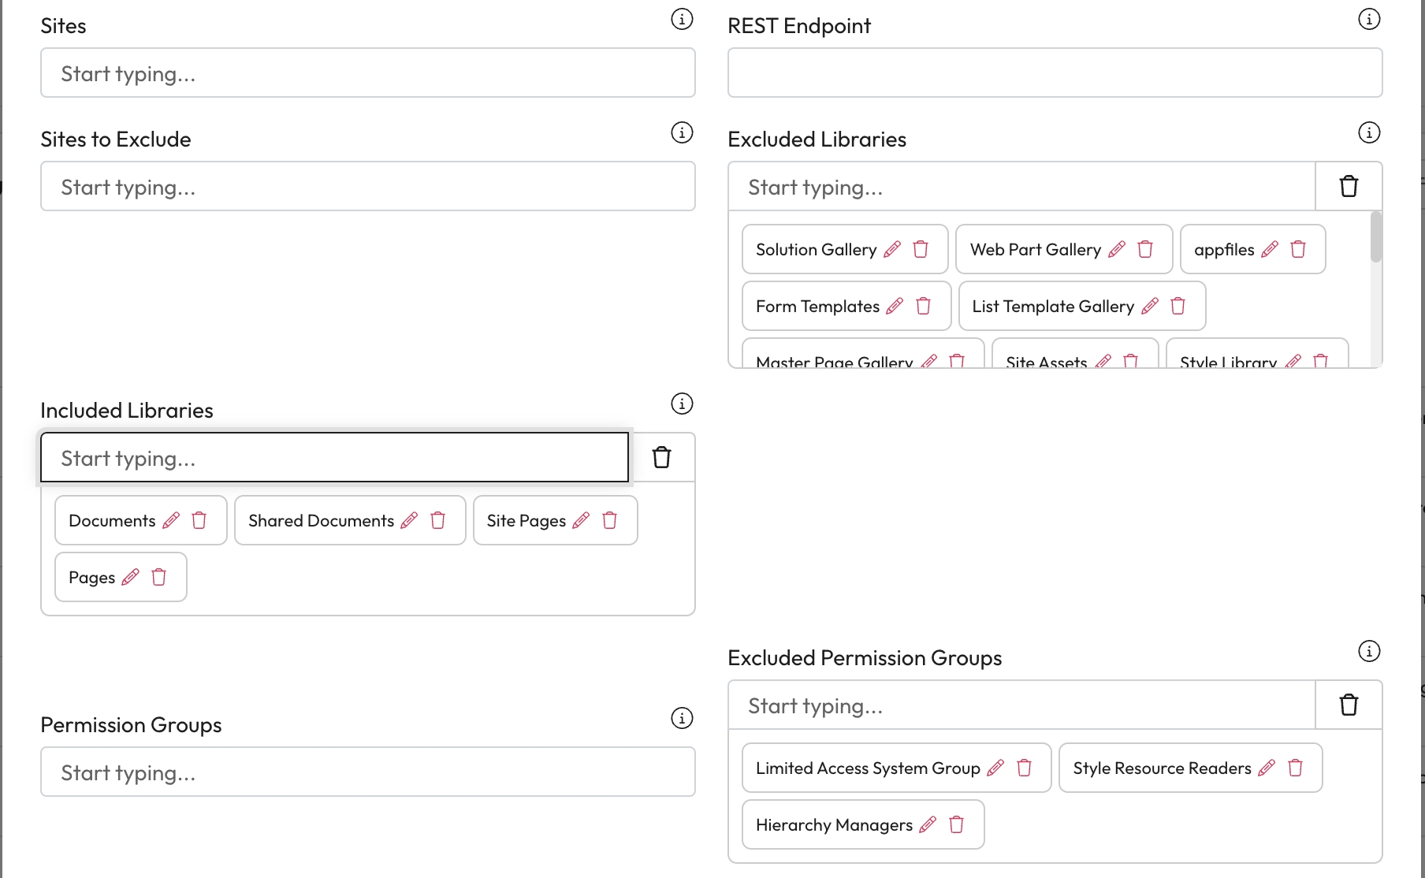
Task: Edit the Web Part Gallery tag
Action: tap(1117, 250)
